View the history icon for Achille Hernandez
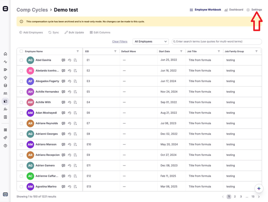Screen dimensions: 268x202 click(x=69, y=92)
